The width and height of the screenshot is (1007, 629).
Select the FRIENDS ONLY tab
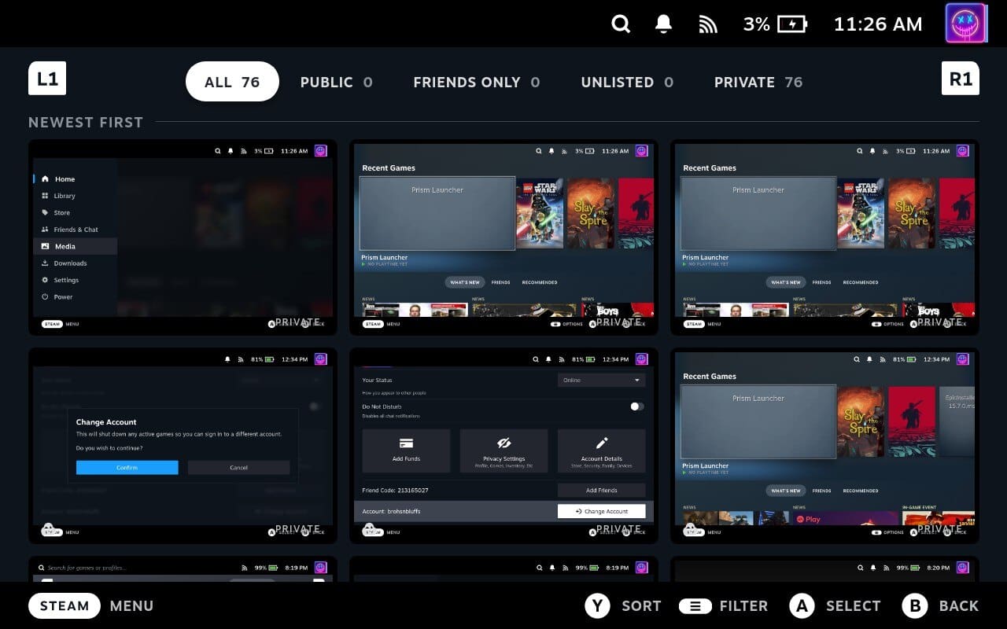tap(476, 82)
